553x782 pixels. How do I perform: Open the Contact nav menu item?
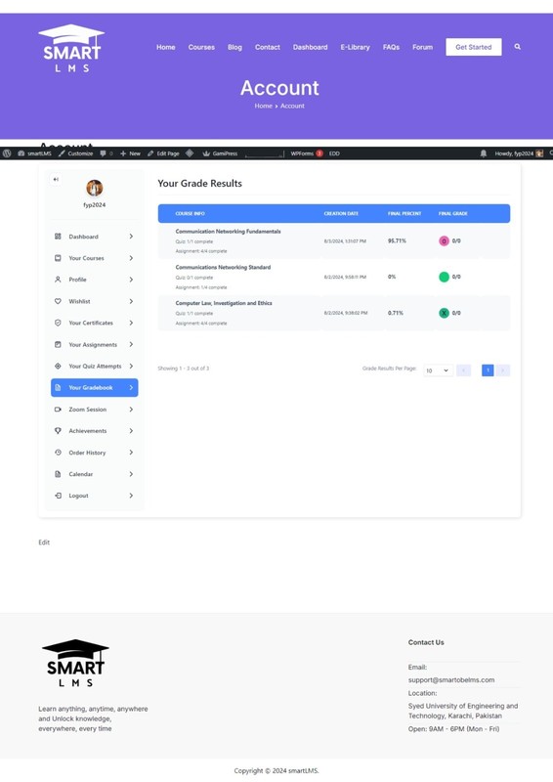coord(268,47)
